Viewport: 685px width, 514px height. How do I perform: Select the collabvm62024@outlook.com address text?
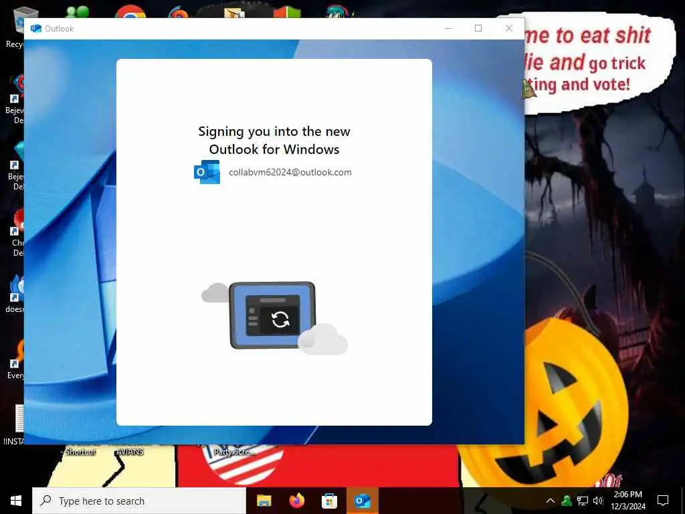click(290, 172)
